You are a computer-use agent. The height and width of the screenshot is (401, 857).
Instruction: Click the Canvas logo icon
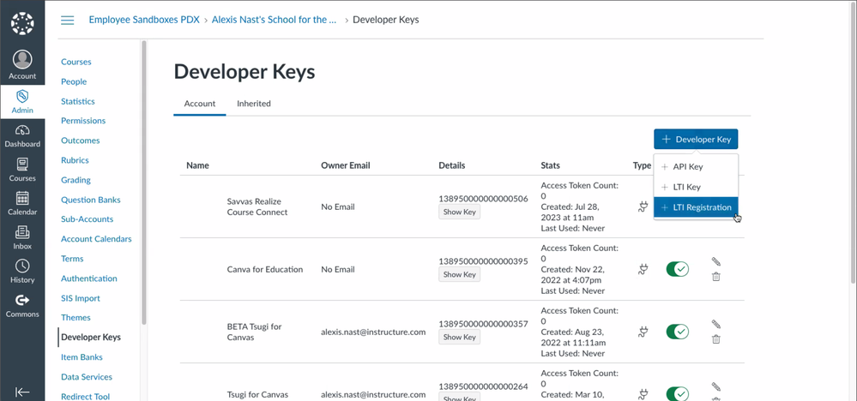pos(22,23)
